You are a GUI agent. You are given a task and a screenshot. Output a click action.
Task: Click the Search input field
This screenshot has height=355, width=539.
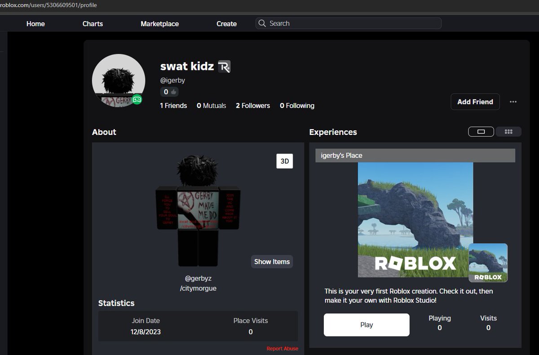(x=349, y=23)
